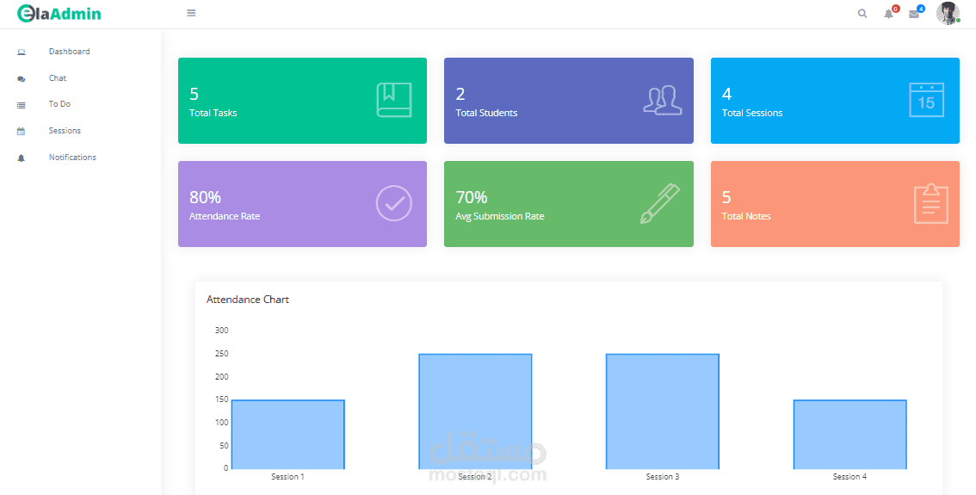This screenshot has height=495, width=976.
Task: Click the Total Notes label
Action: click(746, 217)
